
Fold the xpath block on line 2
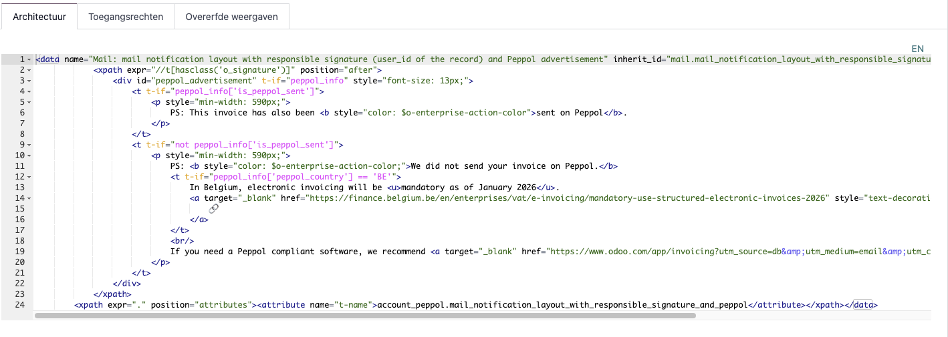click(29, 70)
